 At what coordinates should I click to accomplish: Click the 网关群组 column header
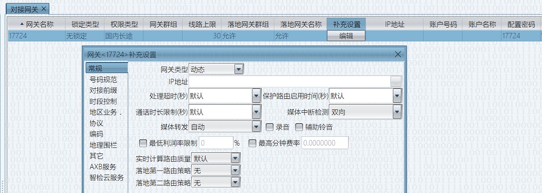(x=163, y=24)
